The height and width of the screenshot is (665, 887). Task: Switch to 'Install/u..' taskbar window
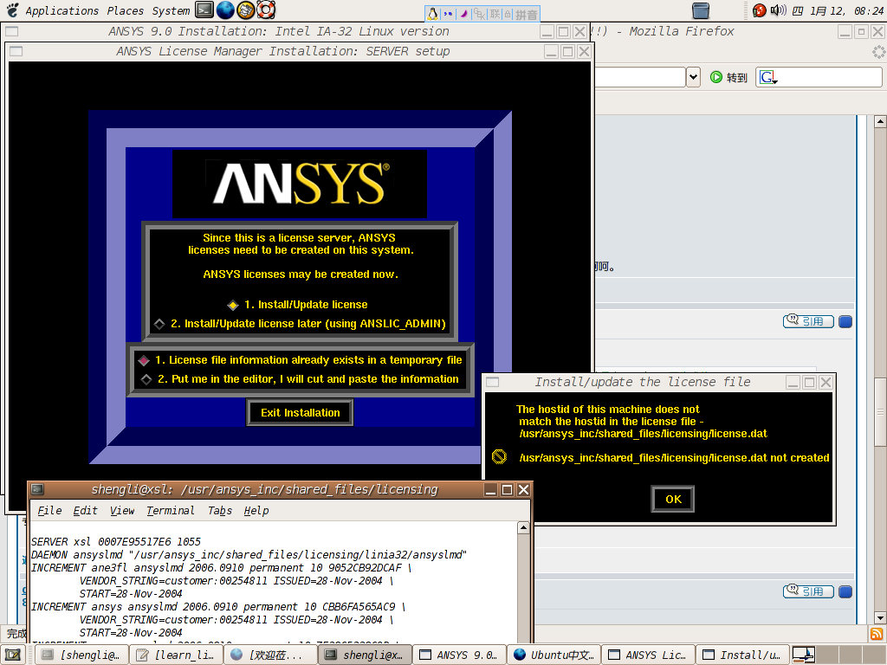741,655
